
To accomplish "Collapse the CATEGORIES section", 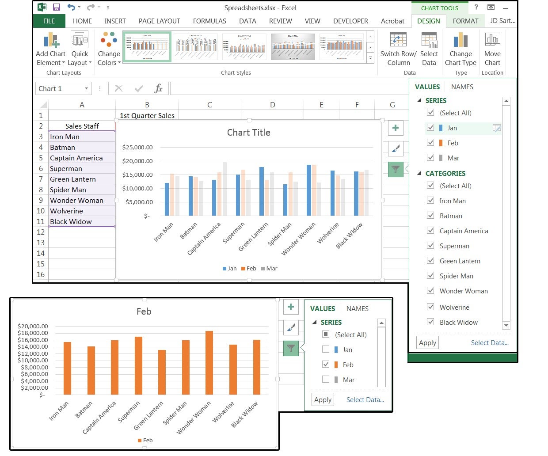I will (x=419, y=173).
